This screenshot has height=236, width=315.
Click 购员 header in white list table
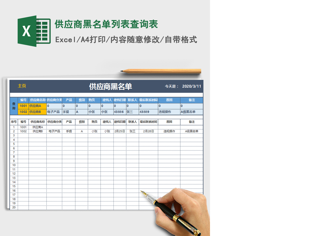pyautogui.click(x=94, y=122)
